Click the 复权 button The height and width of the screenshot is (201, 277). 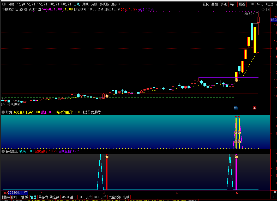click(206, 4)
